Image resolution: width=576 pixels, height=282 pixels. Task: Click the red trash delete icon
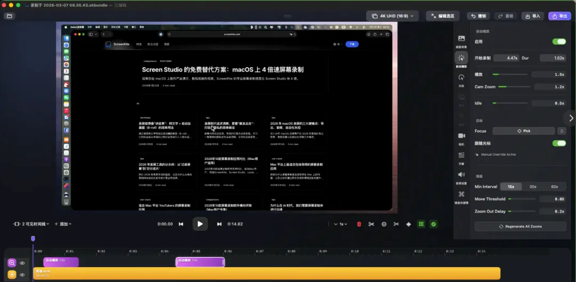pos(359,224)
